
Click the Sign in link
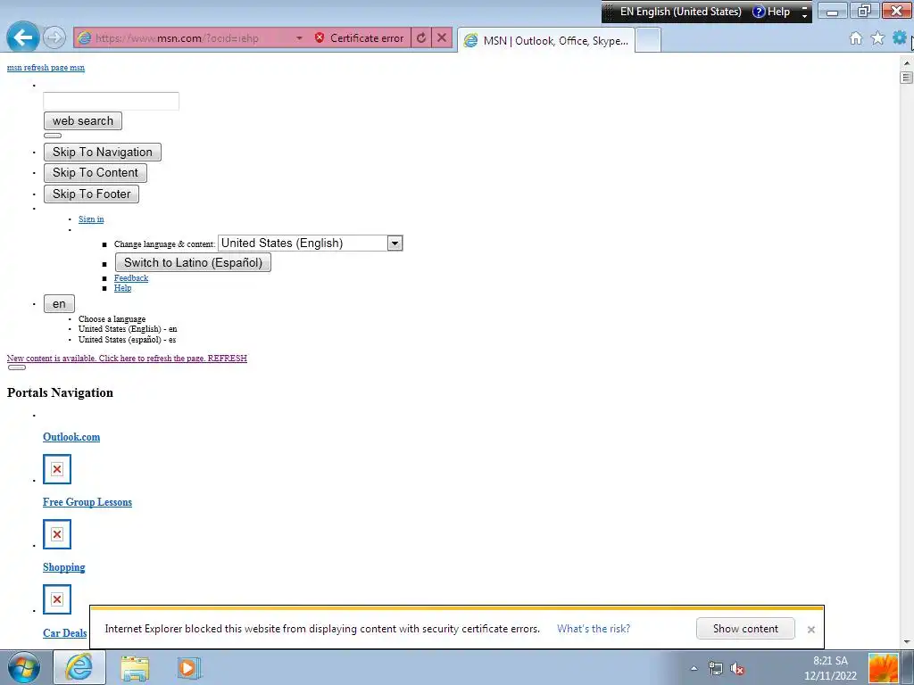pyautogui.click(x=91, y=219)
